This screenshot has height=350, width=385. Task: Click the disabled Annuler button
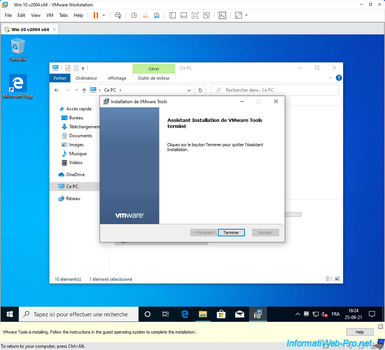tap(265, 233)
